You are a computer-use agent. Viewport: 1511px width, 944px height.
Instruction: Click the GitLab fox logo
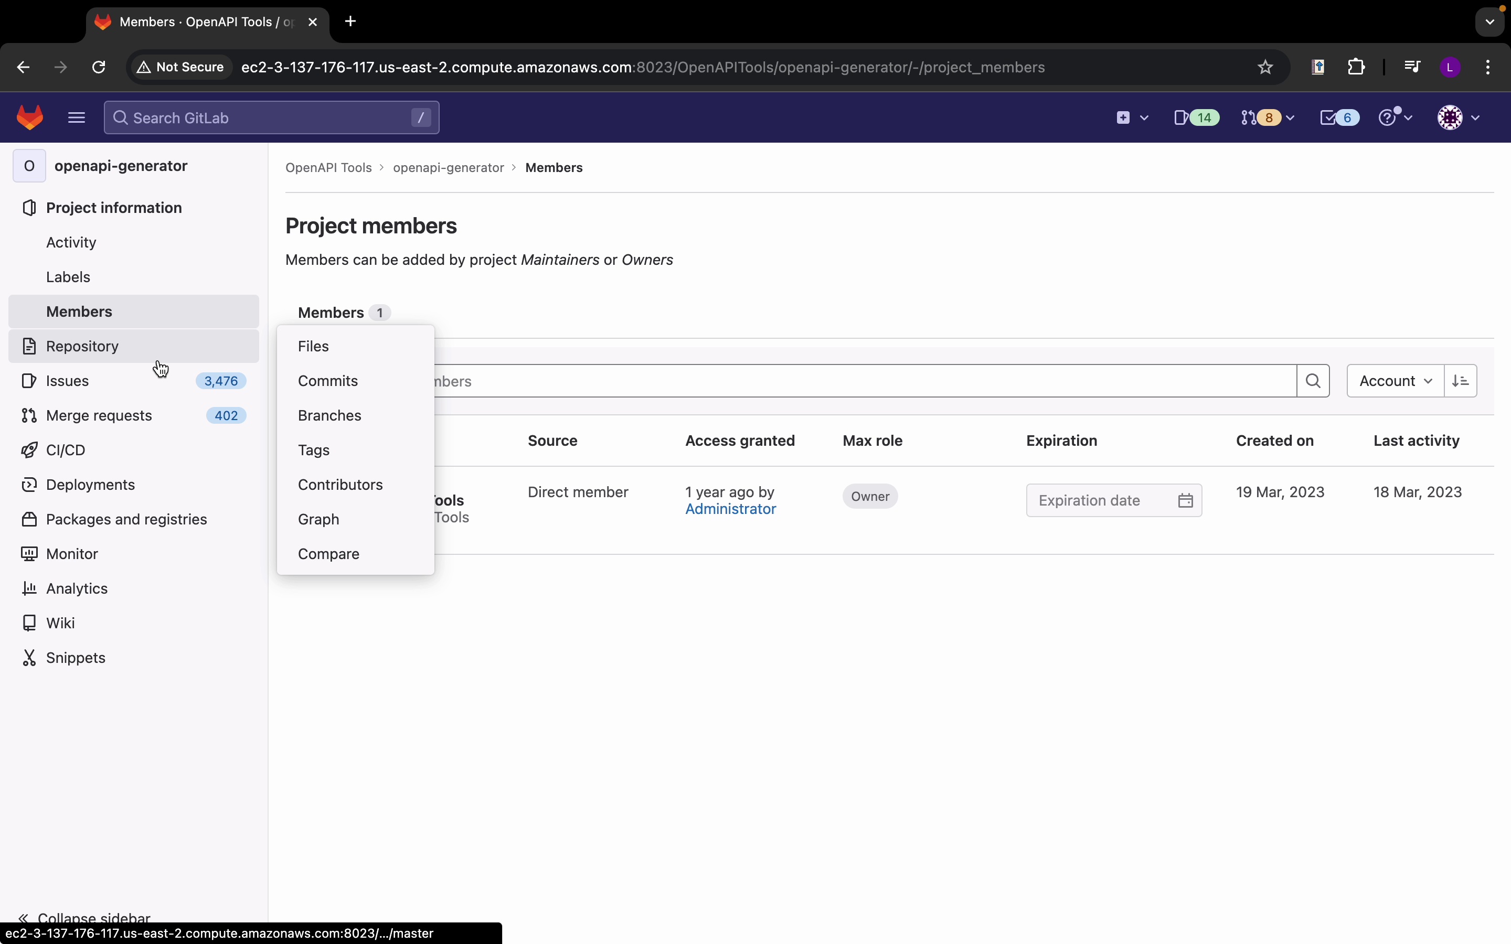click(30, 117)
